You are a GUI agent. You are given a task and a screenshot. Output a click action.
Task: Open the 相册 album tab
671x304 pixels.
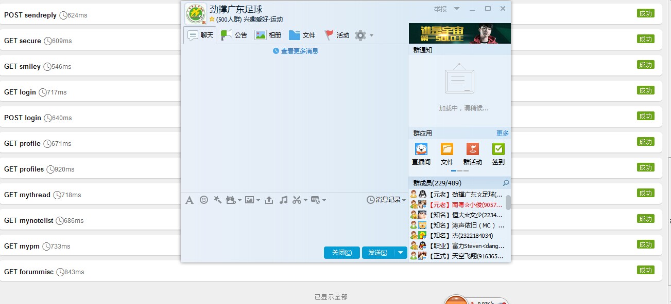pyautogui.click(x=268, y=35)
